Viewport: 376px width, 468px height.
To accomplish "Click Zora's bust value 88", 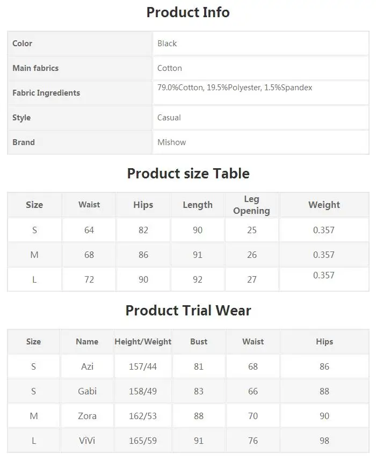I will coord(199,416).
